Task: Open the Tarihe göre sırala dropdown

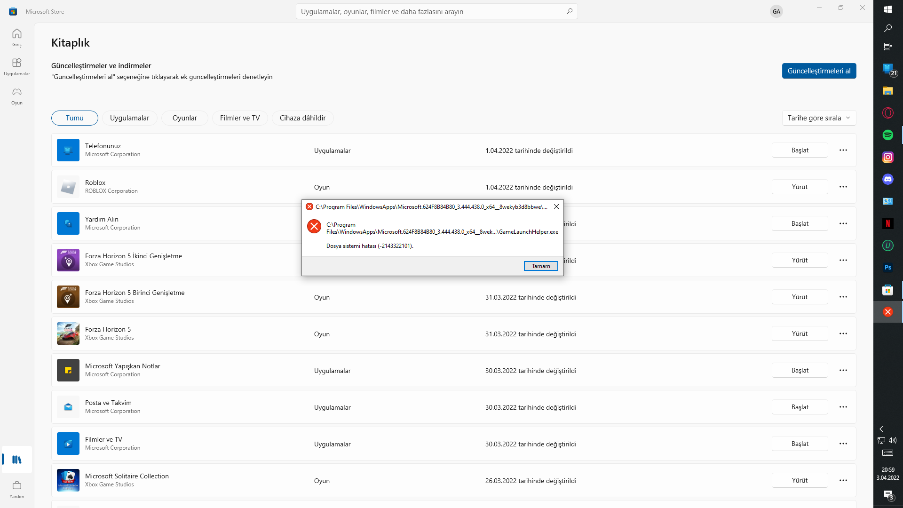Action: pyautogui.click(x=819, y=118)
